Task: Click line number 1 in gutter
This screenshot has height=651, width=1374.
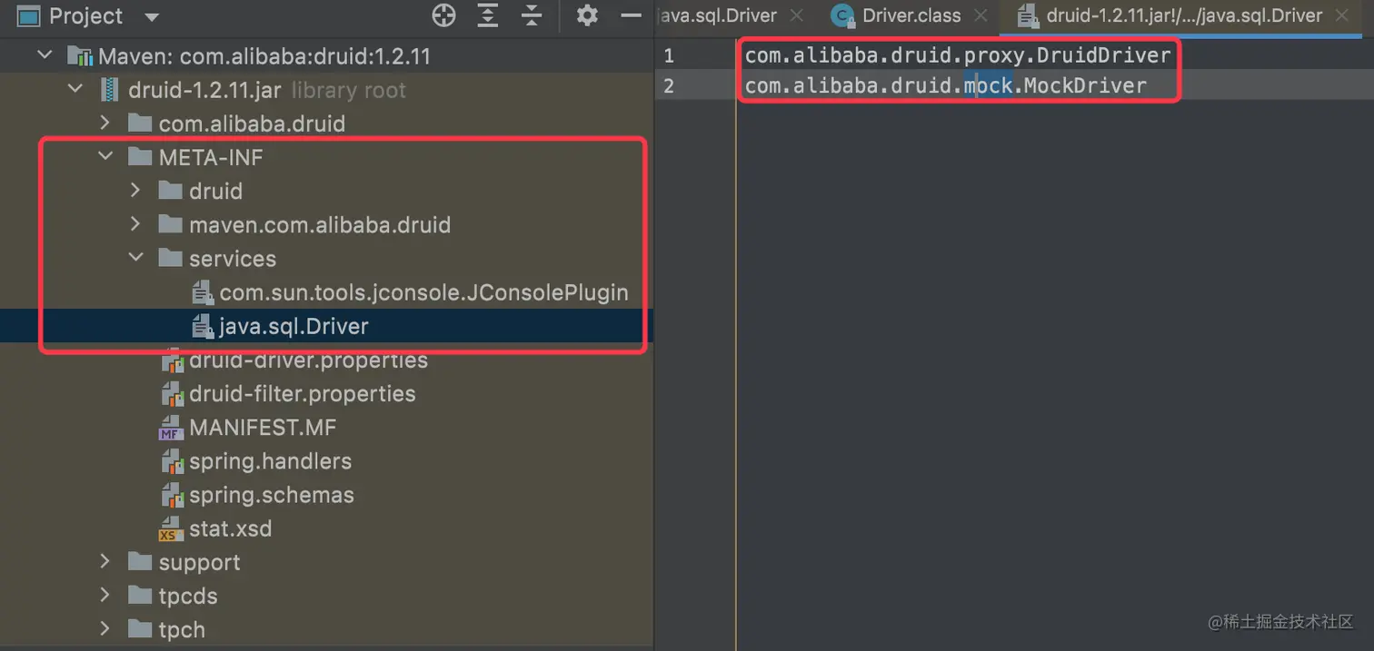Action: [669, 55]
